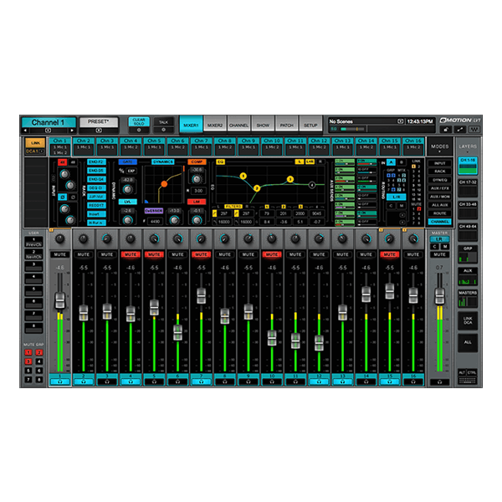Image resolution: width=502 pixels, height=502 pixels.
Task: Select the CH 17-32 layer
Action: 467,181
